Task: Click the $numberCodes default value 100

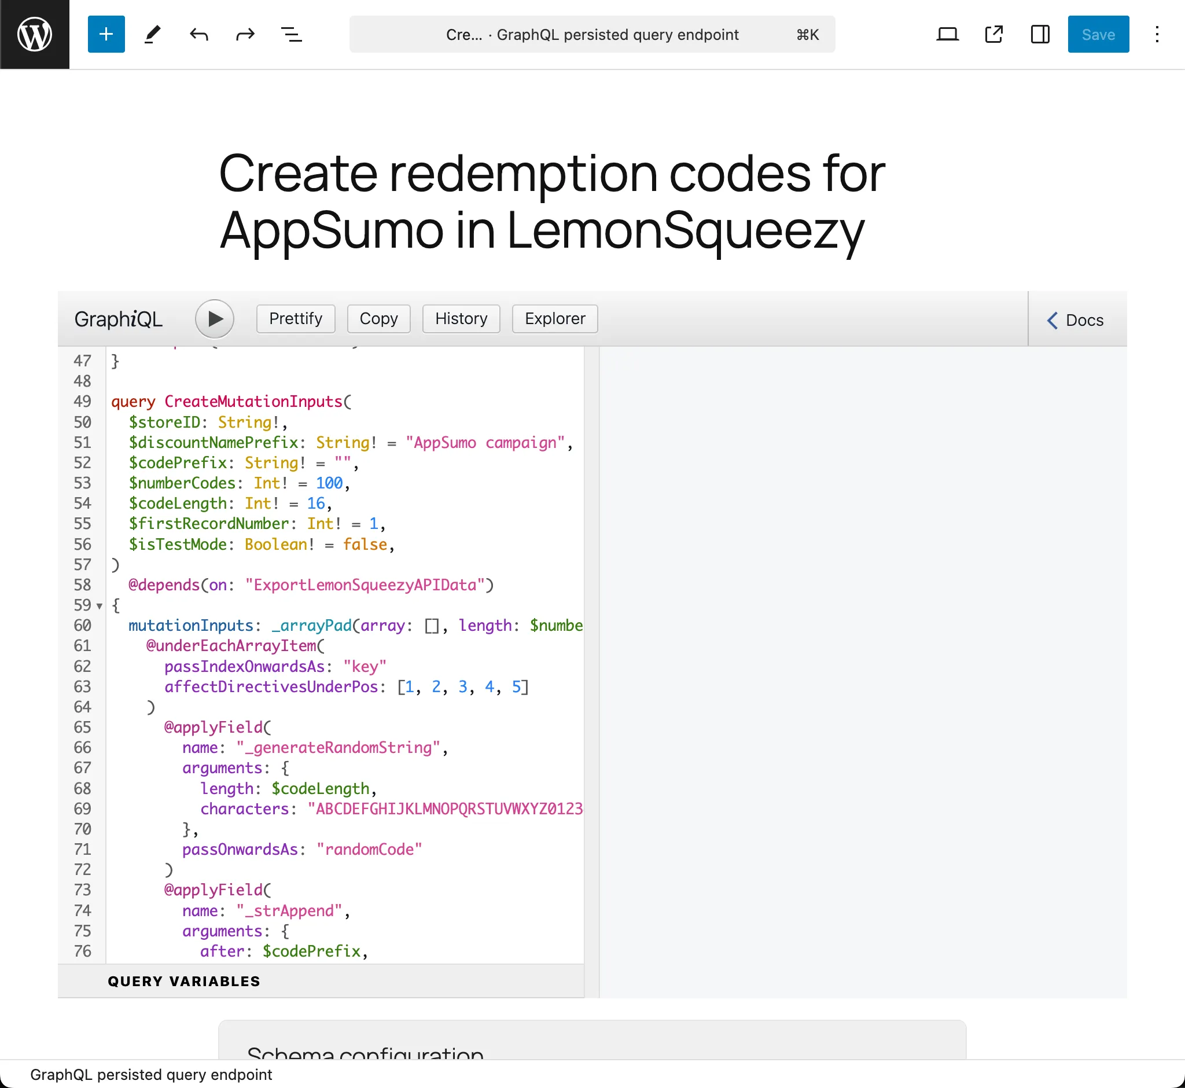Action: (329, 483)
